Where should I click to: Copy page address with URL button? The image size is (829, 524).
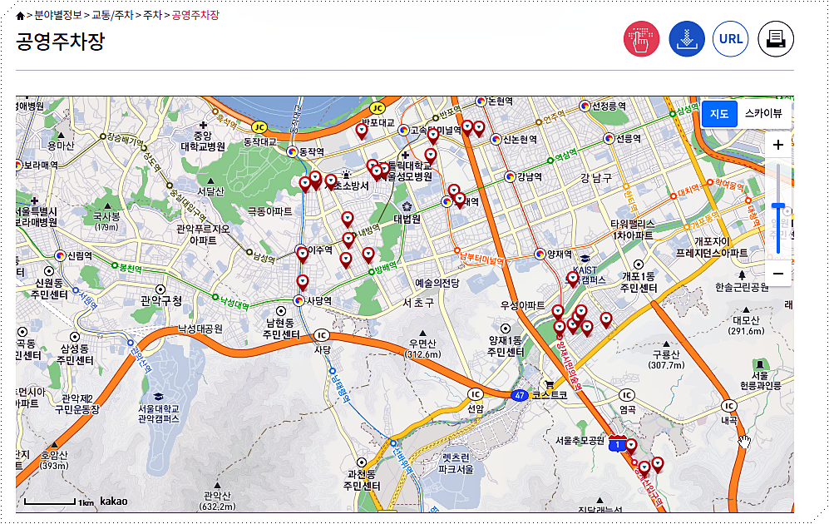pyautogui.click(x=731, y=38)
